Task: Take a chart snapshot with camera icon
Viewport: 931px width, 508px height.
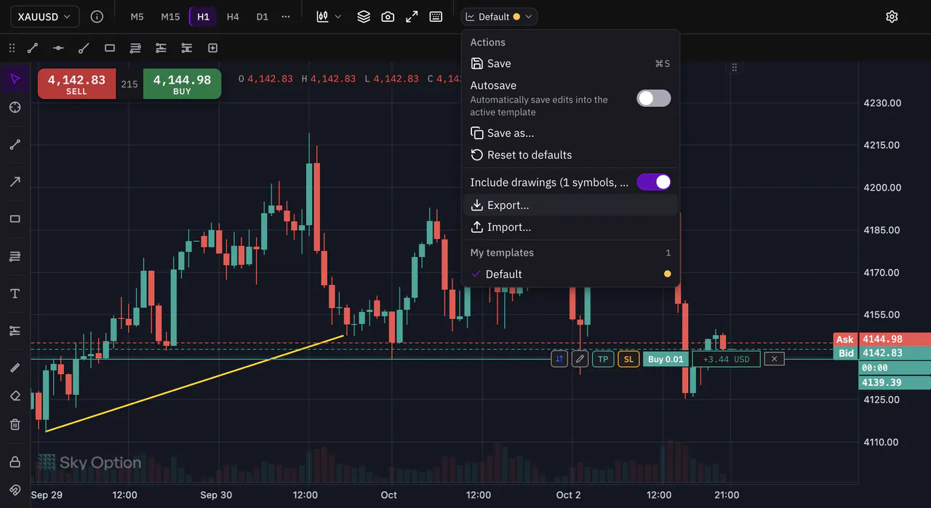Action: tap(388, 17)
